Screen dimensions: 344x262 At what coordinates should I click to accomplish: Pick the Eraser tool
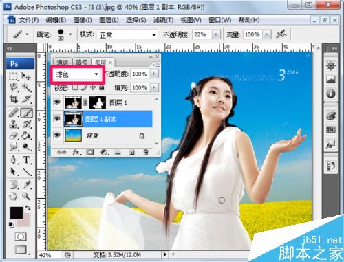[x=13, y=135]
